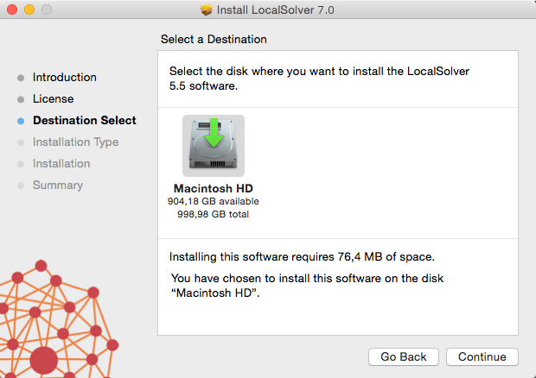Zoom the installer window with green button
The image size is (536, 378).
coord(46,10)
